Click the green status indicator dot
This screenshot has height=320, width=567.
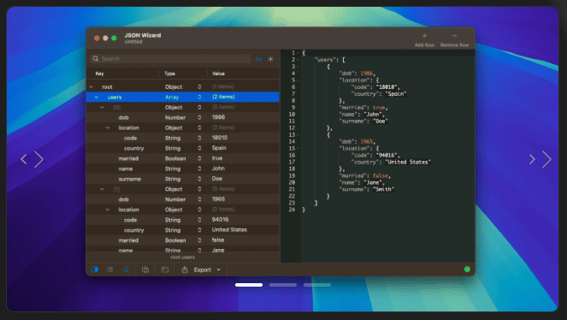[467, 269]
